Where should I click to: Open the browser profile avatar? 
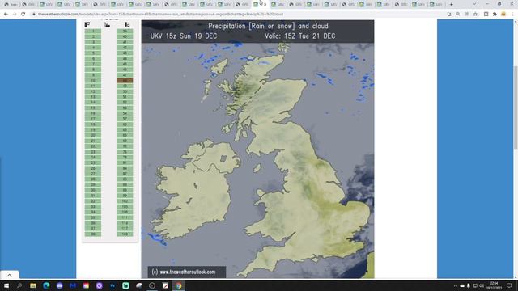[503, 15]
